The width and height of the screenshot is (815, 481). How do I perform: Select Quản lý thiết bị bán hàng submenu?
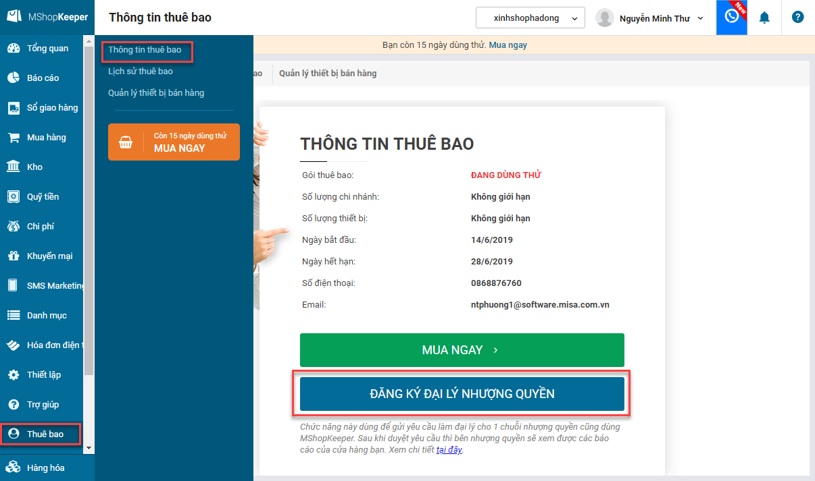click(x=156, y=93)
